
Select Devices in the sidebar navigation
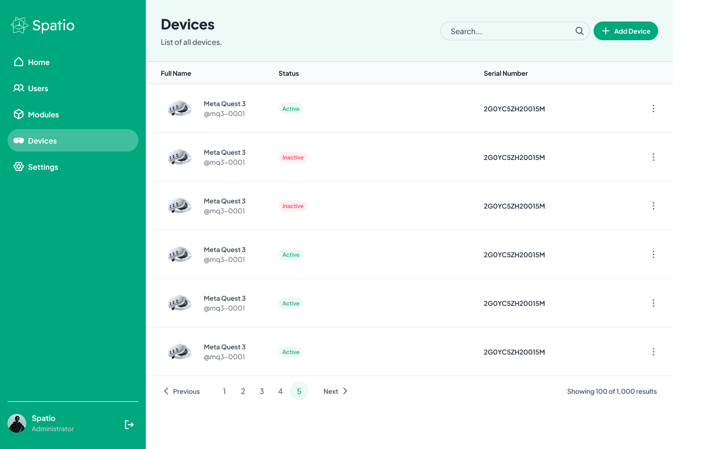(42, 140)
